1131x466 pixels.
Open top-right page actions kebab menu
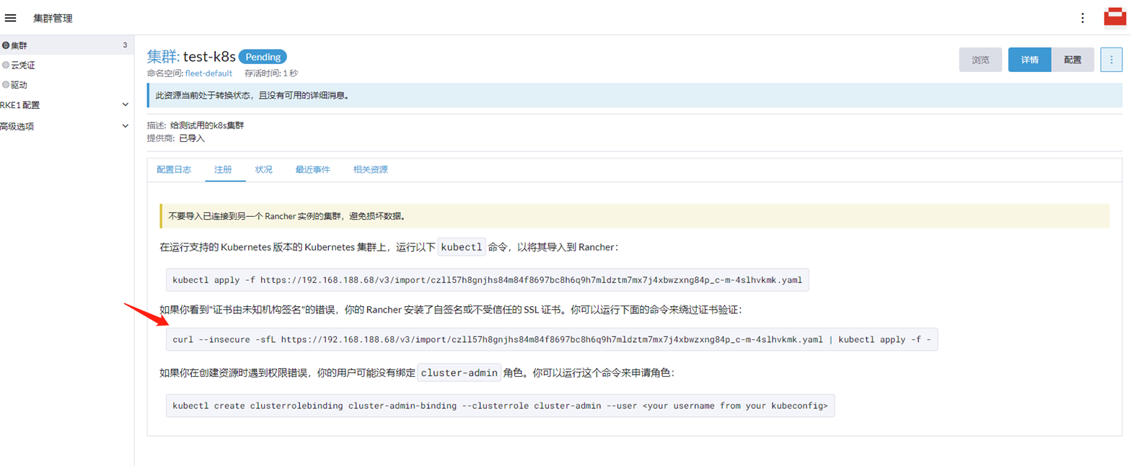click(x=1082, y=18)
